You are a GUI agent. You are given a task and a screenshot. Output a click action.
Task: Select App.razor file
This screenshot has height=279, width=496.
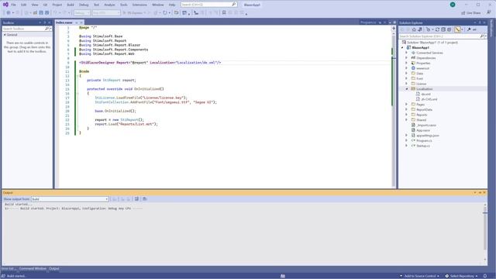[423, 130]
